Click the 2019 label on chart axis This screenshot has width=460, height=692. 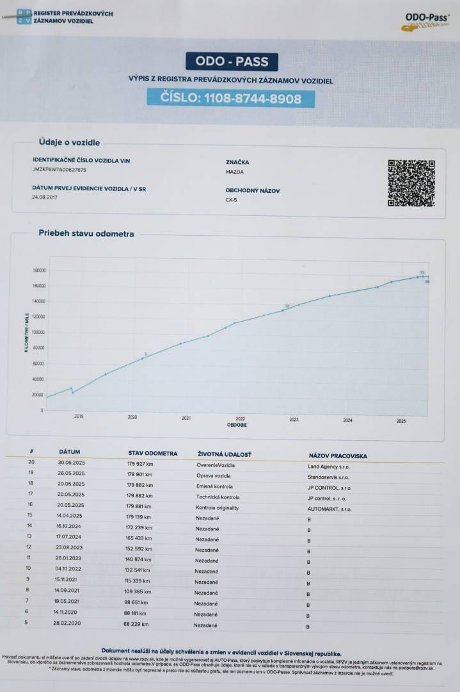pyautogui.click(x=79, y=416)
